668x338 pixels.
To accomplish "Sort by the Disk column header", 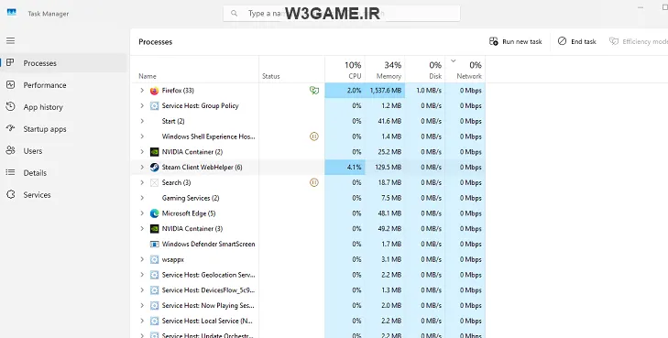I will pos(425,70).
